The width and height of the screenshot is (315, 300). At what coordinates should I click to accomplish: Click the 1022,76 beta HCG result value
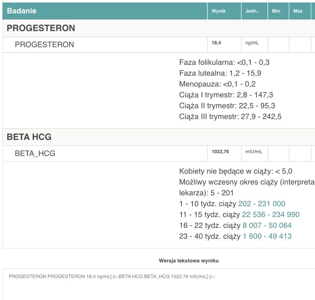tap(220, 152)
